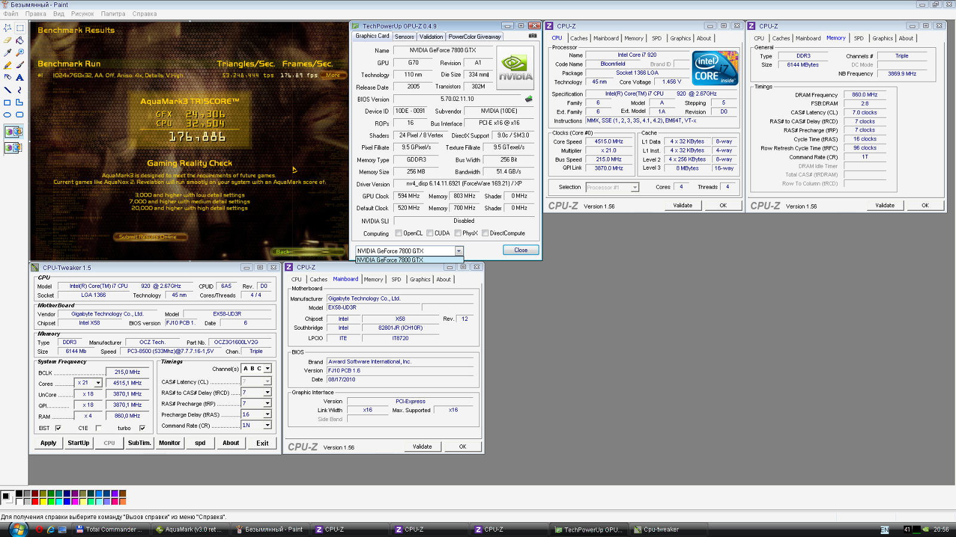
Task: Open the SPD tab in the CPU-Z Memory window
Action: [x=859, y=38]
